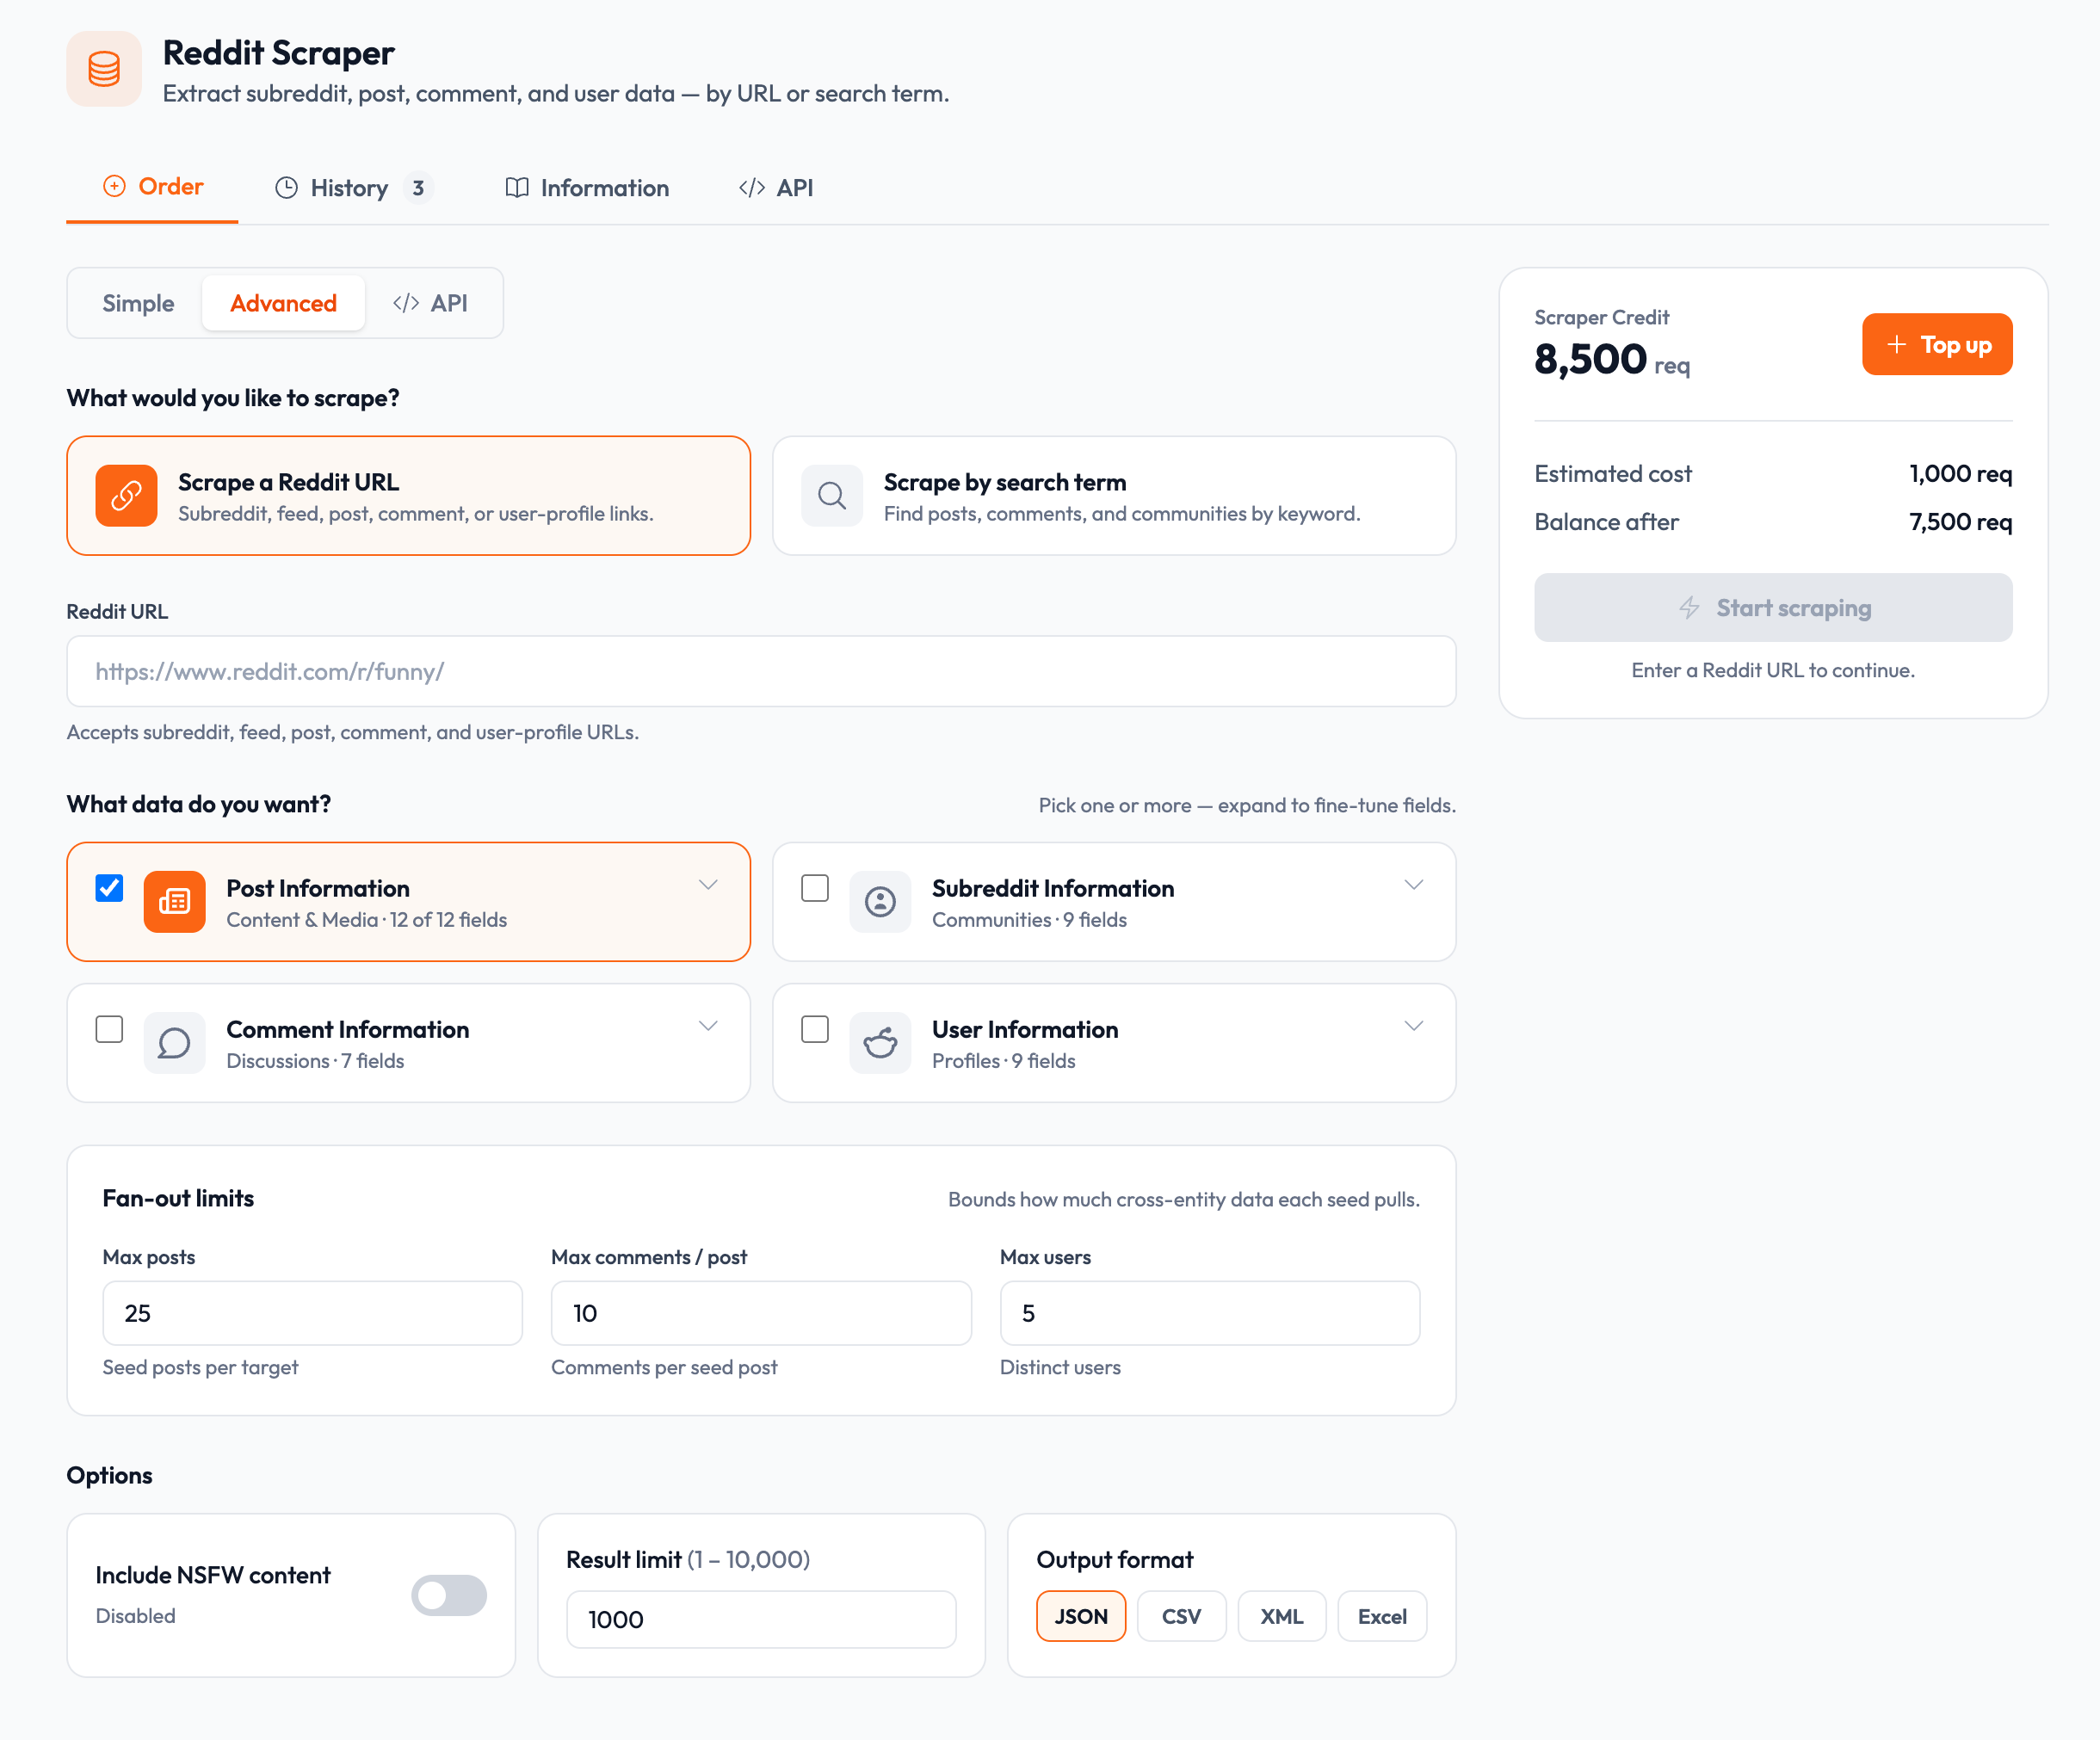
Task: Click the Max comments / post field
Action: pyautogui.click(x=761, y=1314)
